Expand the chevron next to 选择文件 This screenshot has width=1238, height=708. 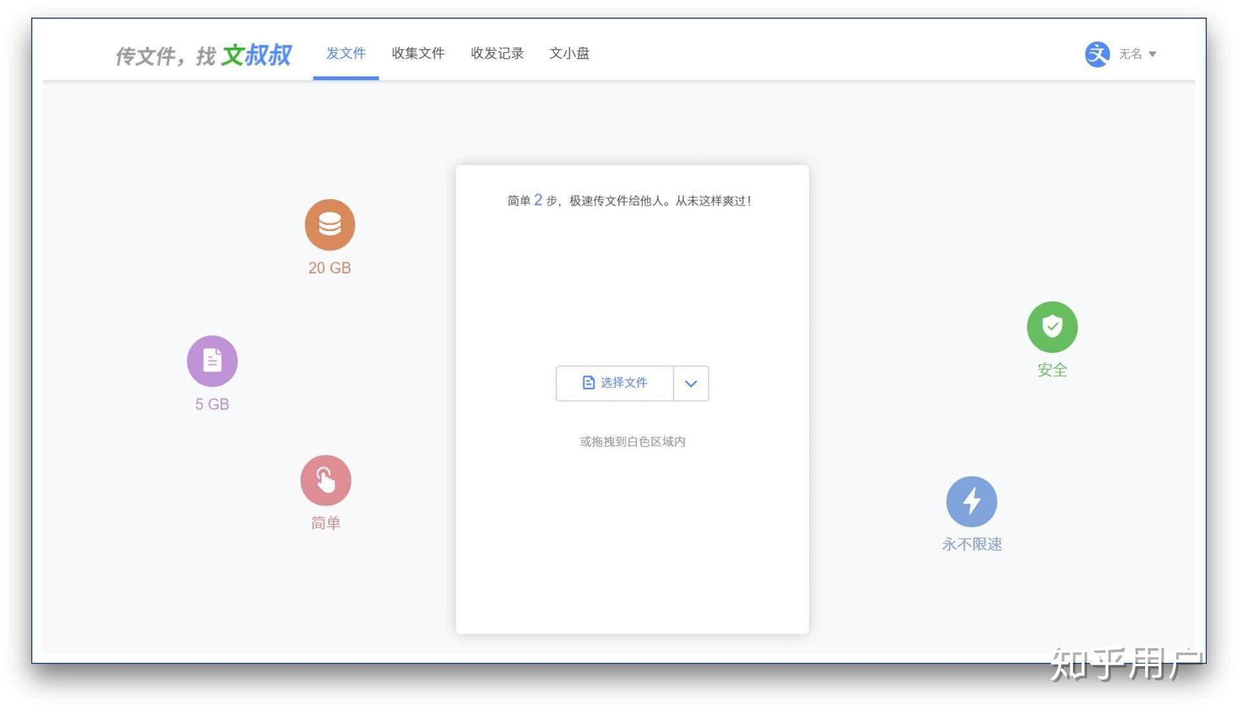pos(691,383)
